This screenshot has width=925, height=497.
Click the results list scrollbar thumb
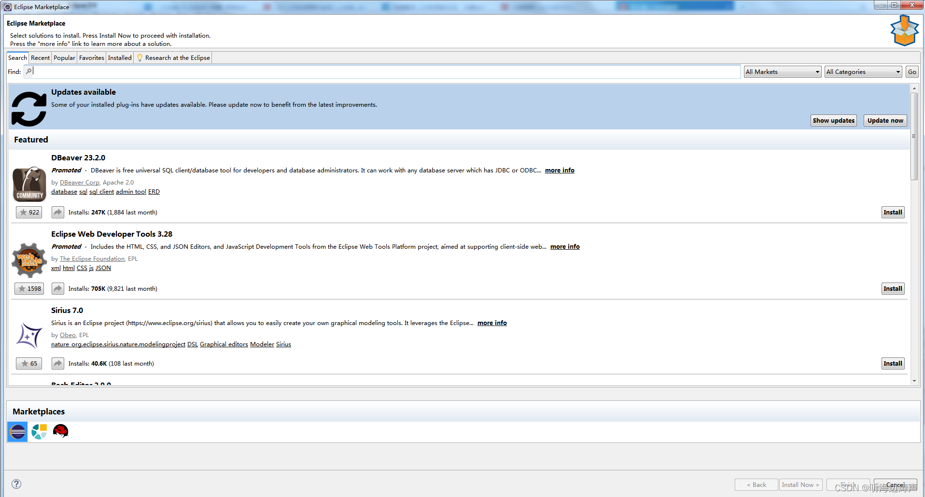[x=914, y=136]
